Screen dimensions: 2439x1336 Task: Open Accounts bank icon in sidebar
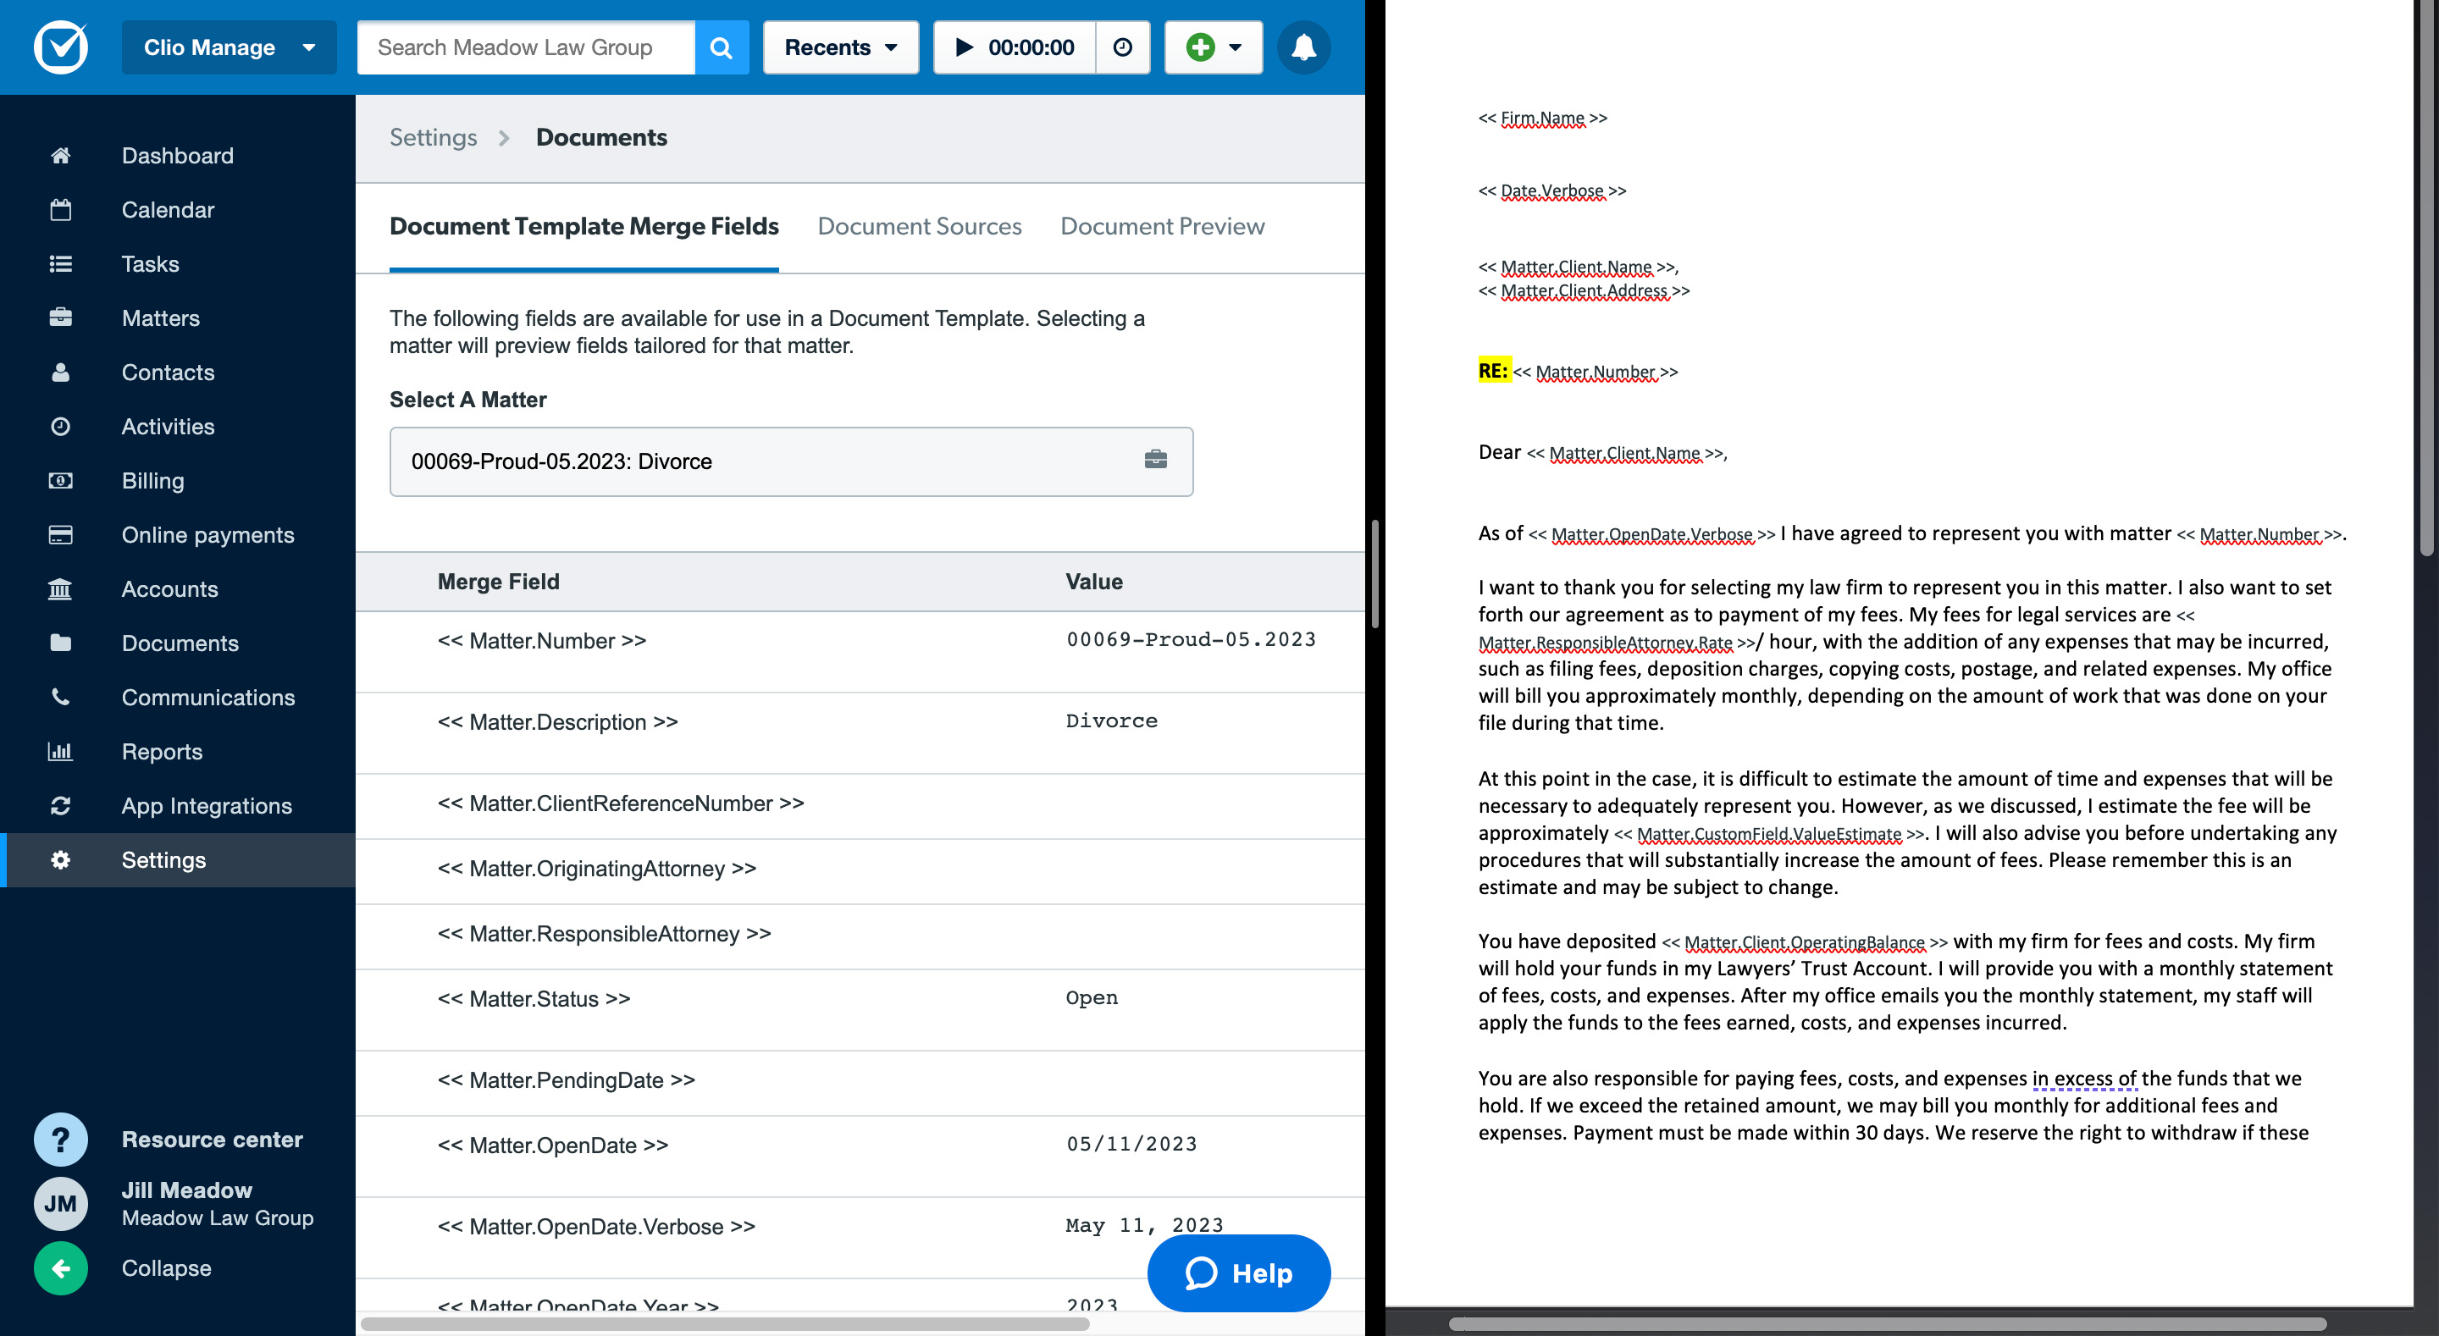point(61,589)
